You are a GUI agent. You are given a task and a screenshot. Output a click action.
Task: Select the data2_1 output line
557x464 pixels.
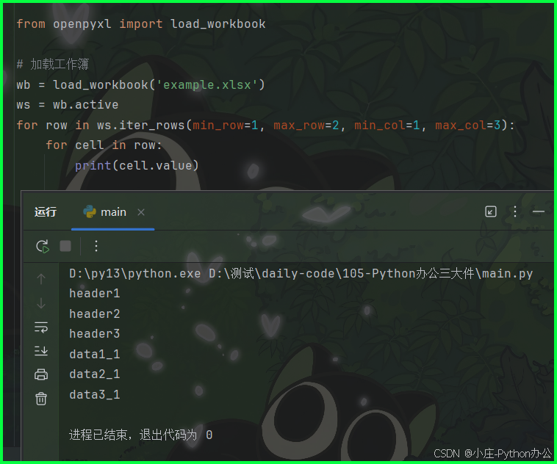[95, 374]
